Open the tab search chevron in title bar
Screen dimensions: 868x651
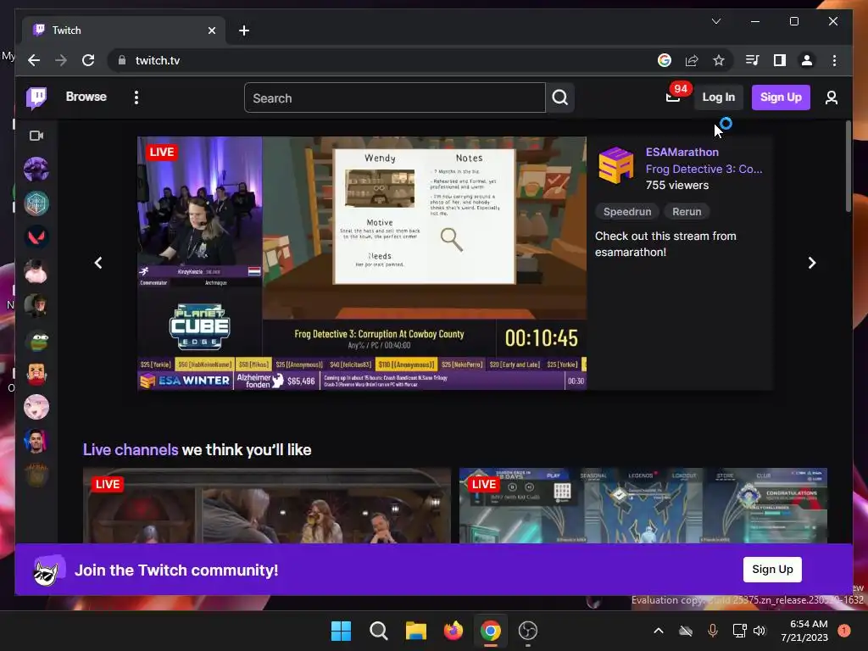pos(716,21)
